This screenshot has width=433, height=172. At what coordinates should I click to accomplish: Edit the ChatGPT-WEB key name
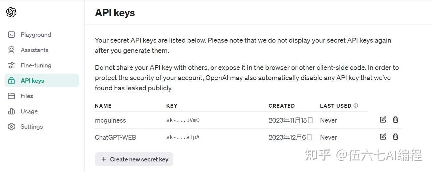(x=383, y=137)
